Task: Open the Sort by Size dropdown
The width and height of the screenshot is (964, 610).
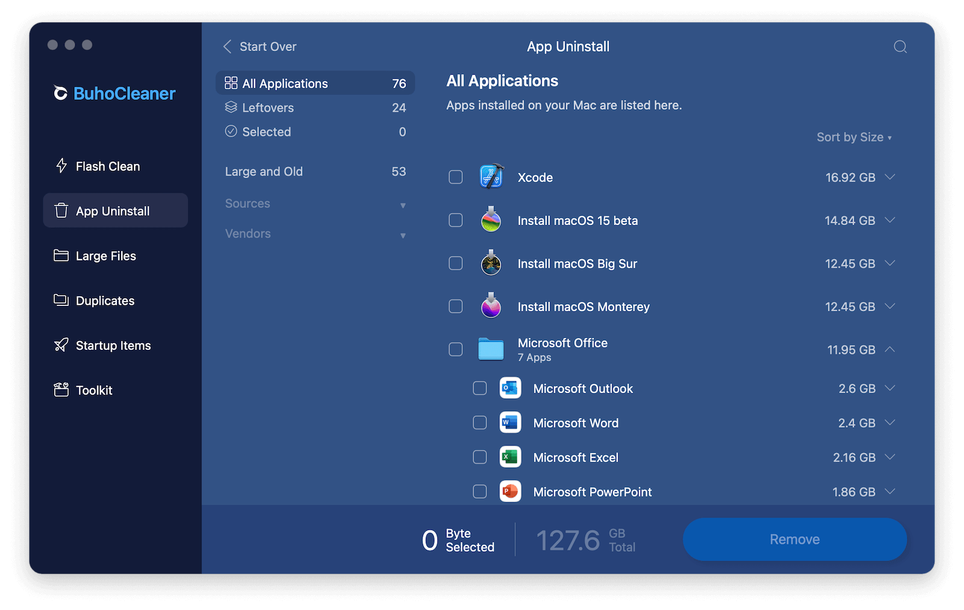Action: 854,137
